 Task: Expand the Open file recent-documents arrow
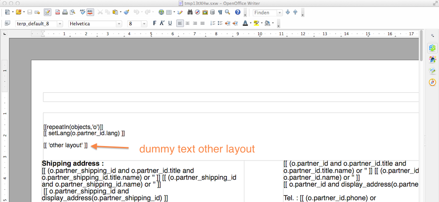tap(24, 12)
